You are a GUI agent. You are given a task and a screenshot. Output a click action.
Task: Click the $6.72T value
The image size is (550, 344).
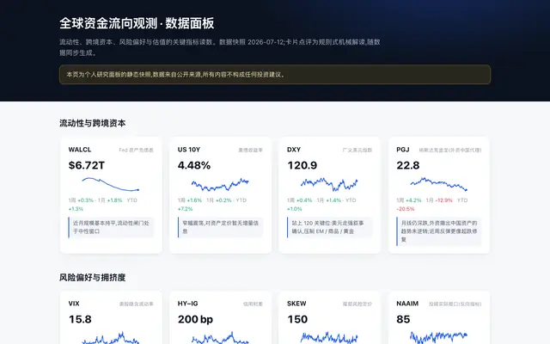86,165
